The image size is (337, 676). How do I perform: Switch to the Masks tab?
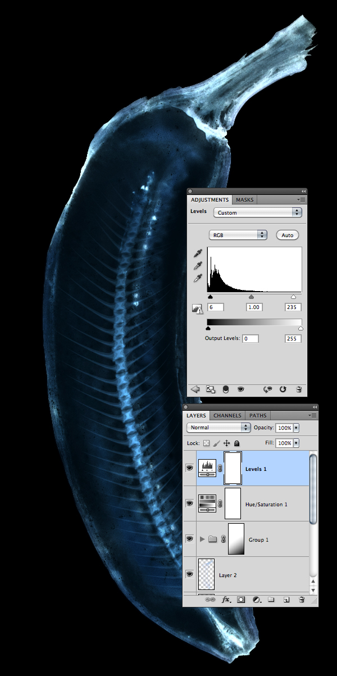point(244,199)
